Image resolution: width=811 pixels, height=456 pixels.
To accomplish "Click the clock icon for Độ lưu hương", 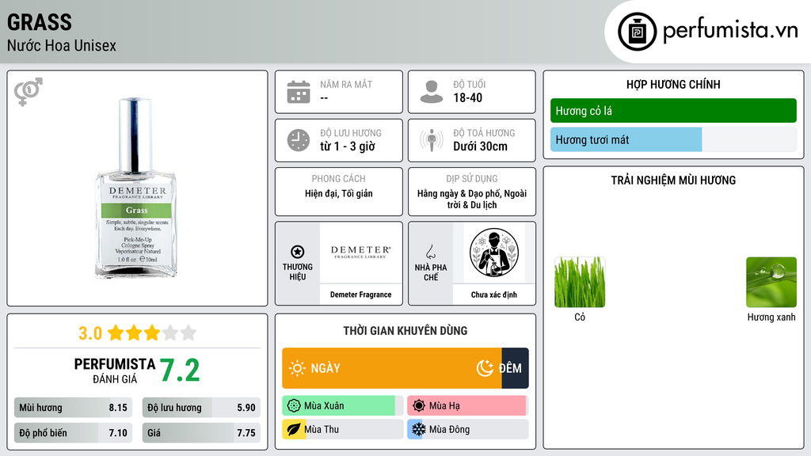I will tap(299, 140).
